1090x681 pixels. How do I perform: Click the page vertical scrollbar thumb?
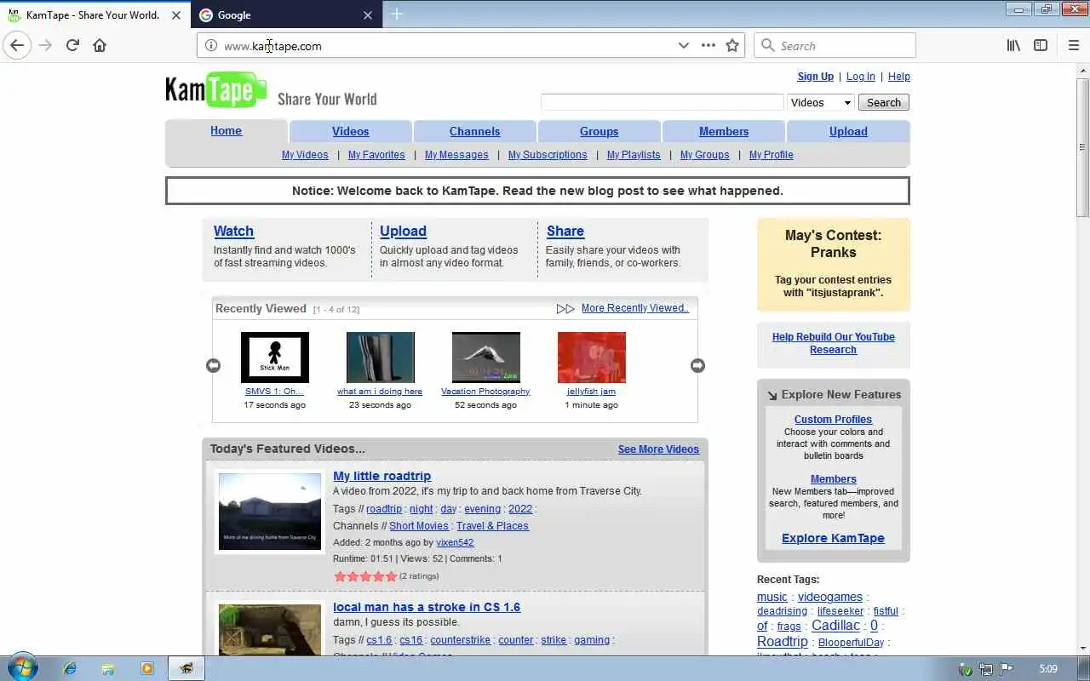click(x=1082, y=146)
